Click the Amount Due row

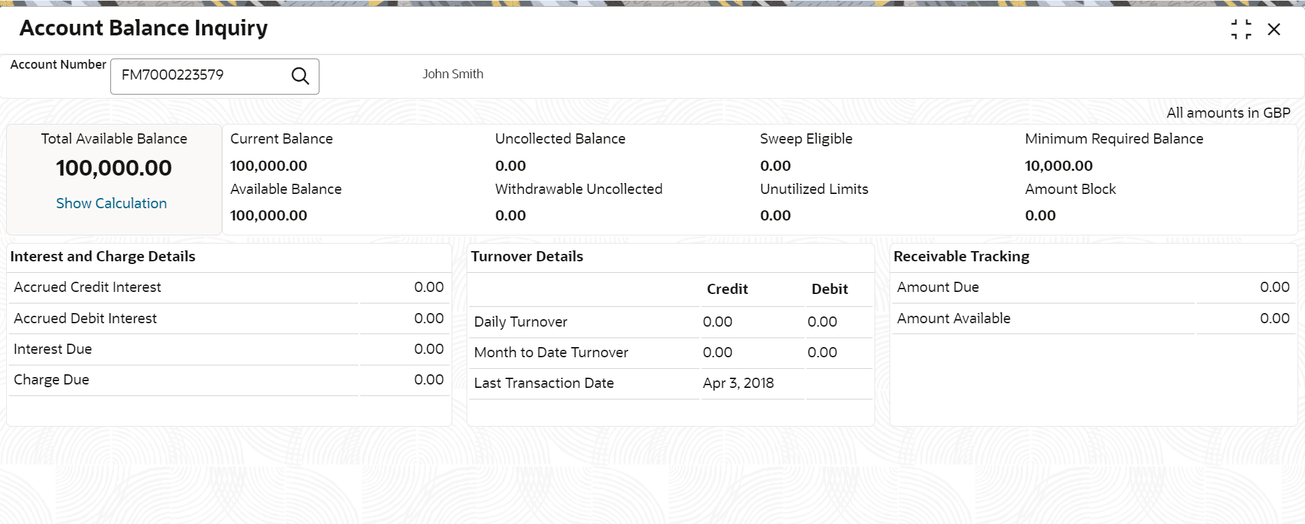pyautogui.click(x=938, y=287)
